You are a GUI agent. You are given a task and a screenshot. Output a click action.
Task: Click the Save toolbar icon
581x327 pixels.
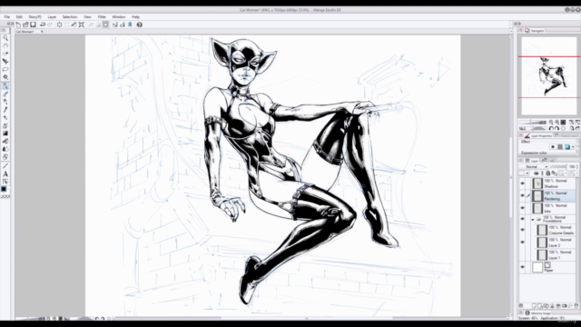point(33,25)
